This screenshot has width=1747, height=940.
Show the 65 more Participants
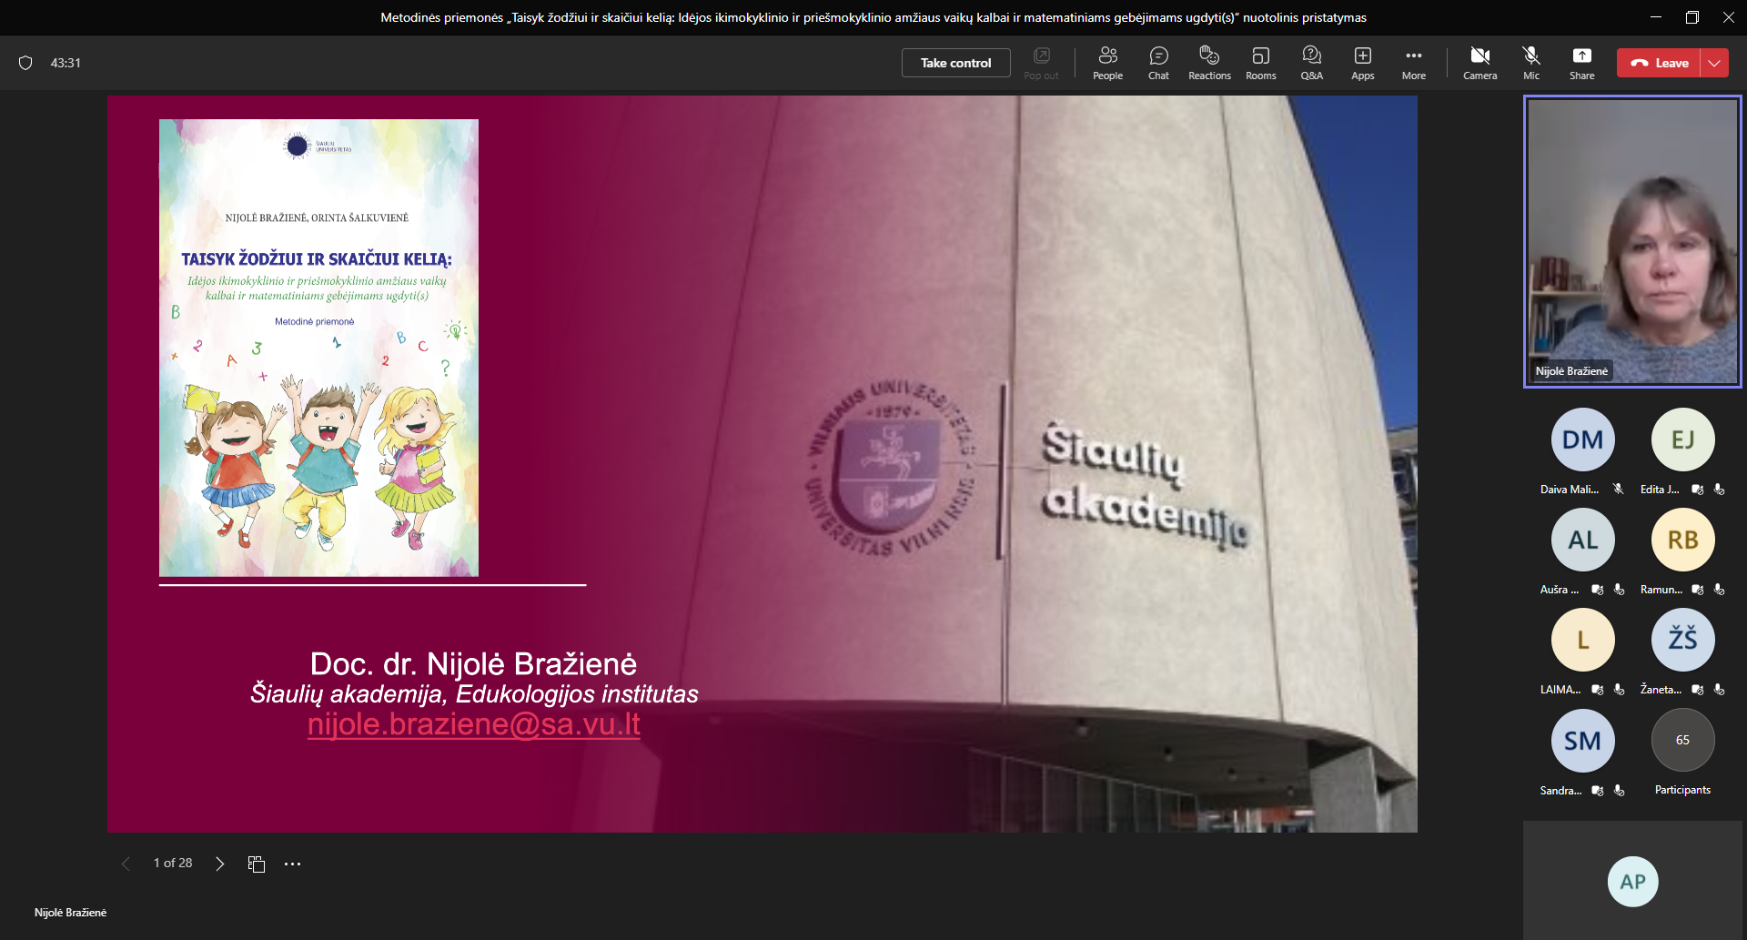[1682, 740]
